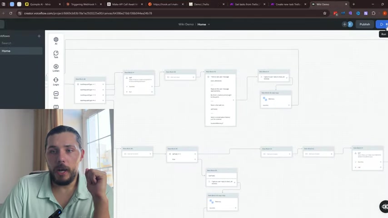Click the red extension icon in toolbar
This screenshot has height=218, width=388.
tap(335, 13)
